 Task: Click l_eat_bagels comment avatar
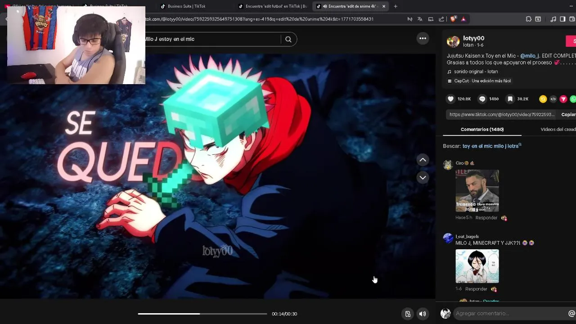[448, 238]
